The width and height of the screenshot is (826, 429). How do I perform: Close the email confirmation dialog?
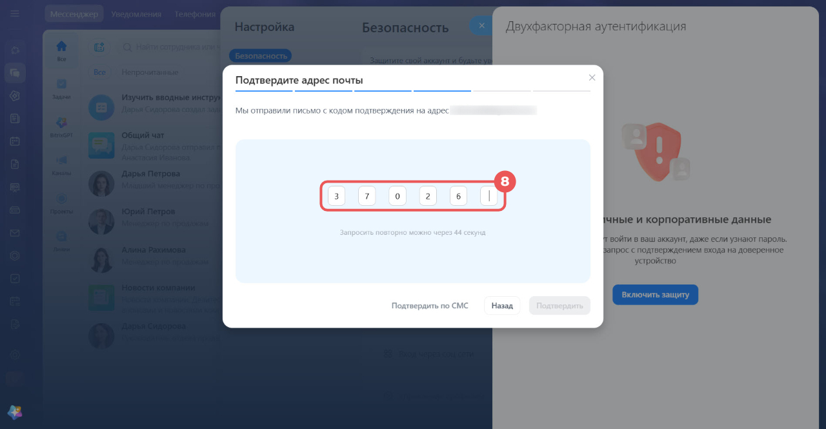pyautogui.click(x=592, y=77)
